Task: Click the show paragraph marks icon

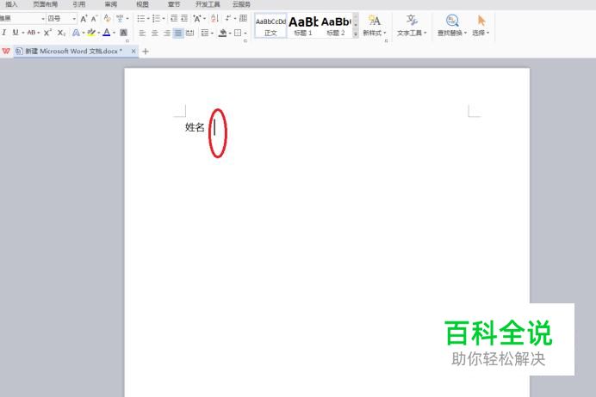Action: 227,18
